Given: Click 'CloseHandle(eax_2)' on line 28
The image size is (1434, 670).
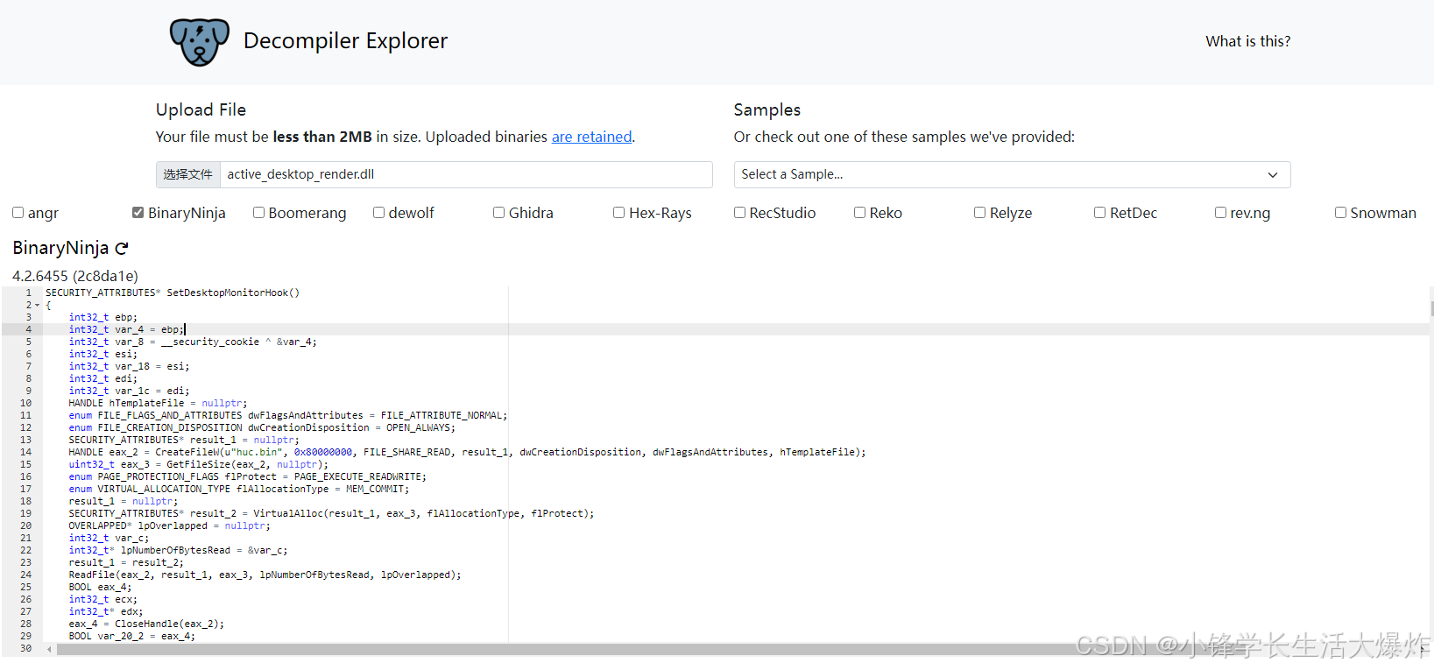Looking at the screenshot, I should click(x=167, y=624).
